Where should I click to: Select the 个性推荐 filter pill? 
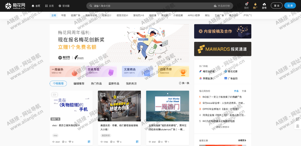[58, 84]
